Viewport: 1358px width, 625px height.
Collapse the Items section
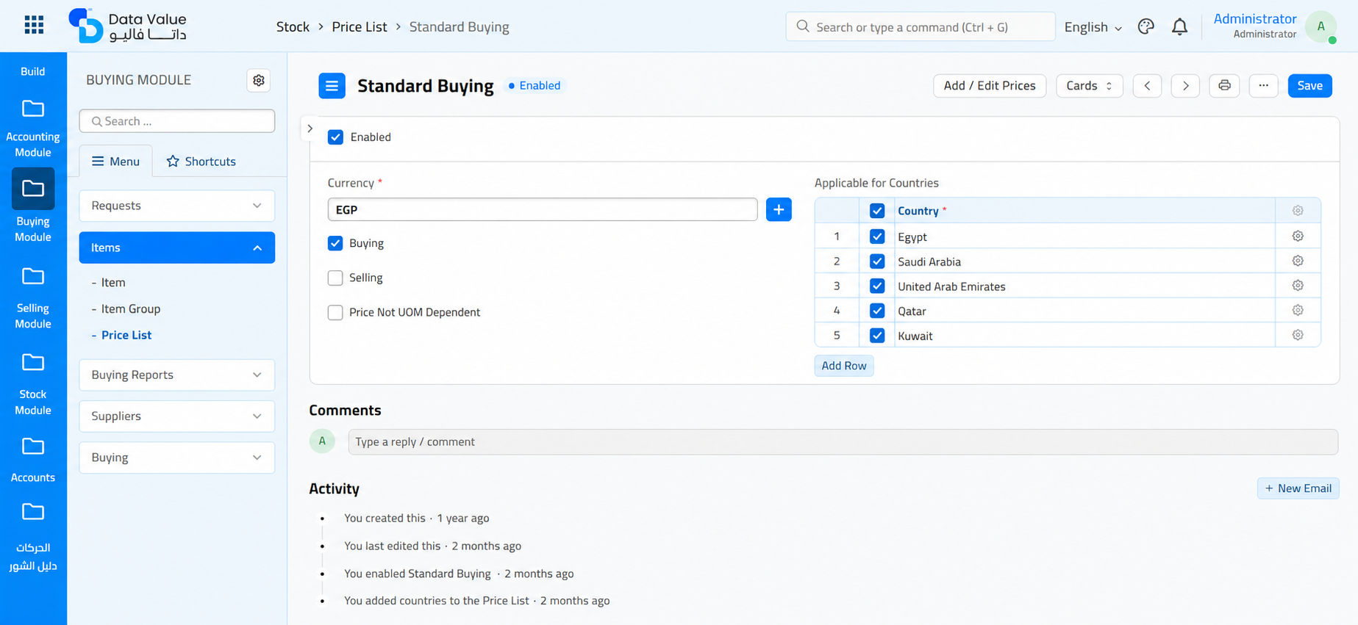pos(177,248)
